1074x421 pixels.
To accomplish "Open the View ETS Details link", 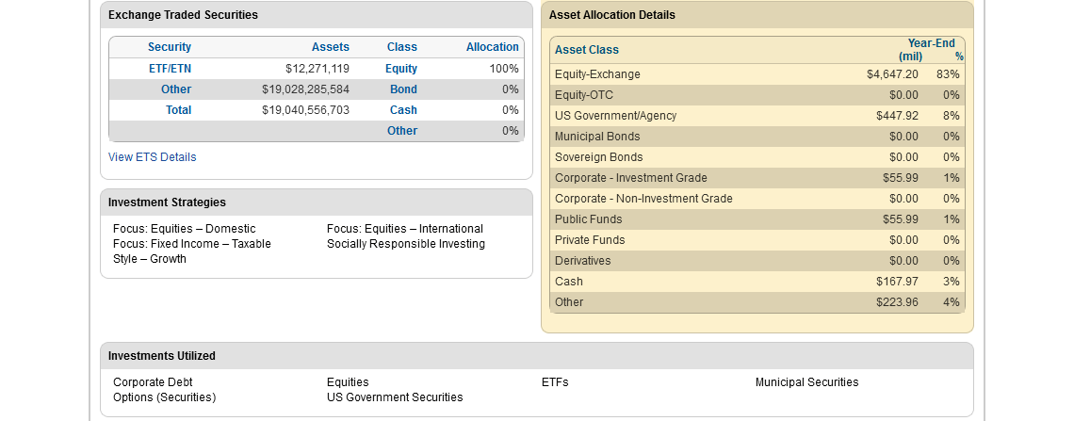I will coord(152,157).
